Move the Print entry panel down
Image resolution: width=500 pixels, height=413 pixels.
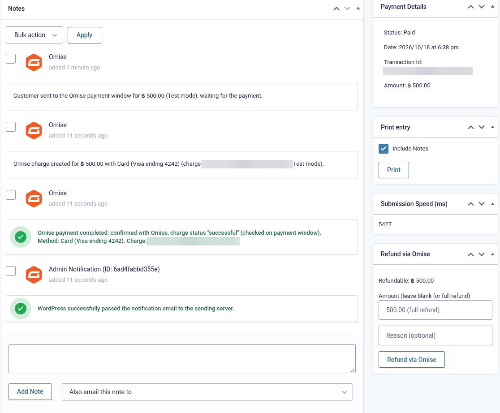coord(482,127)
